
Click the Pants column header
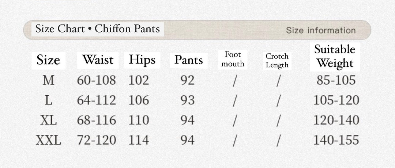pos(188,60)
